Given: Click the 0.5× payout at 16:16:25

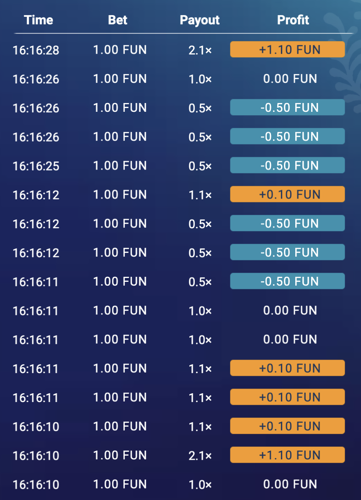Looking at the screenshot, I should pos(200,166).
